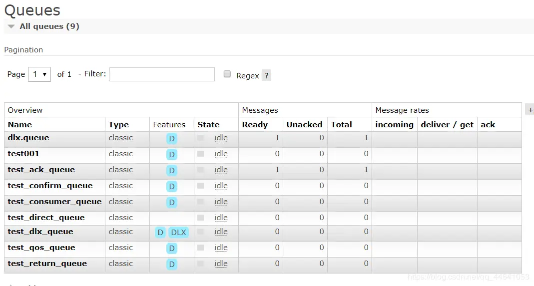Enable the Regex filter checkbox
This screenshot has height=286, width=534.
coord(227,74)
